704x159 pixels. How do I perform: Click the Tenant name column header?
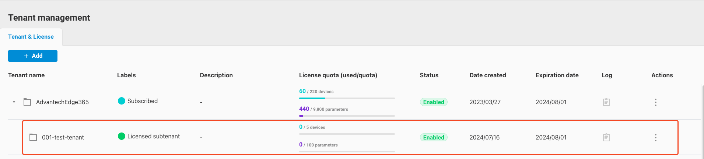coord(27,75)
